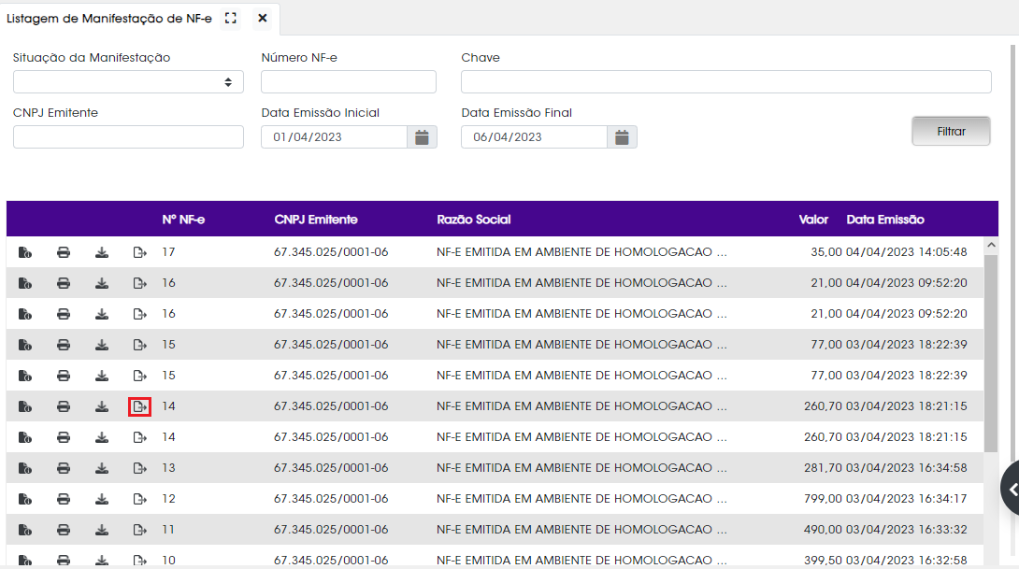This screenshot has height=569, width=1019.
Task: Click the date 04/04/2023 14:05:48
Action: (x=907, y=252)
